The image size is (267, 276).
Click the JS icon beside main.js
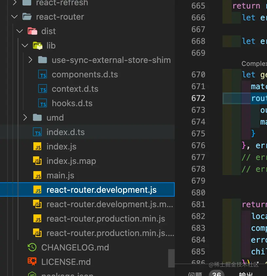pyautogui.click(x=37, y=175)
